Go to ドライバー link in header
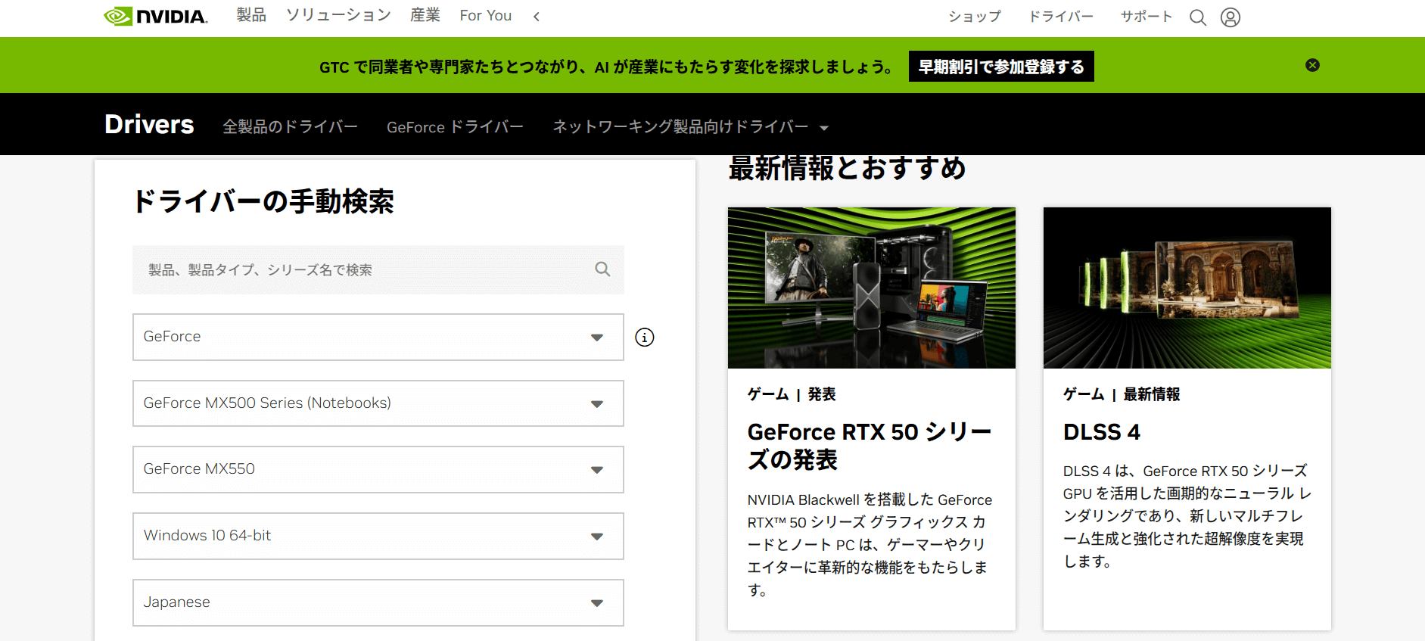The height and width of the screenshot is (641, 1425). (1061, 17)
